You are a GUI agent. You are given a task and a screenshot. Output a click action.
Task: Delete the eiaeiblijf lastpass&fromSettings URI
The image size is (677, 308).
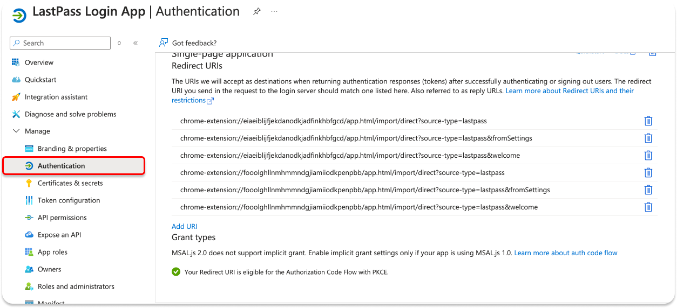648,138
